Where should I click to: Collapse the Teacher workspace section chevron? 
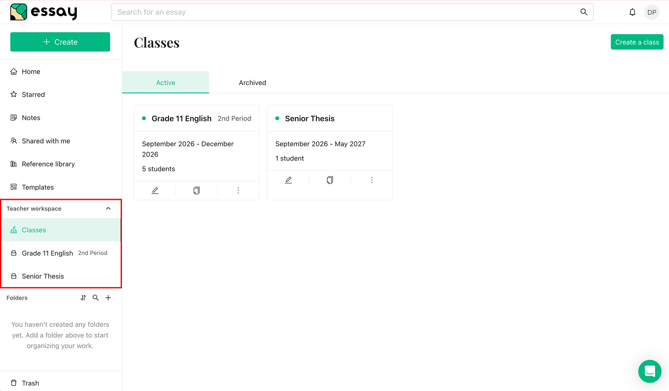click(x=108, y=209)
